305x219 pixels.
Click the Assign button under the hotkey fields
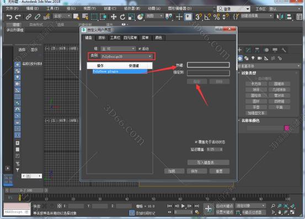[197, 81]
